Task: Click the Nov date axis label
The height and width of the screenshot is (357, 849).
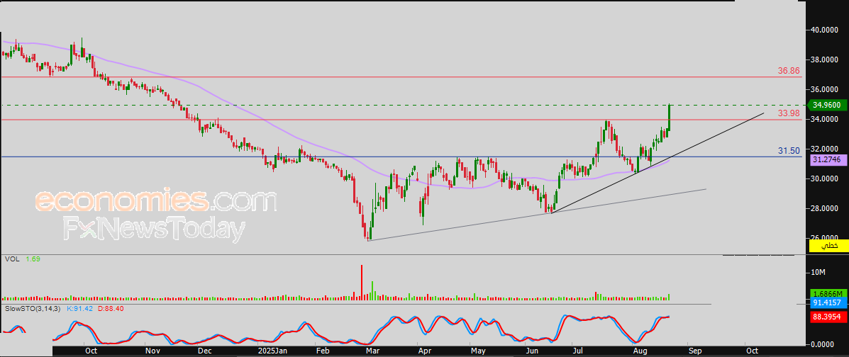Action: (x=153, y=351)
